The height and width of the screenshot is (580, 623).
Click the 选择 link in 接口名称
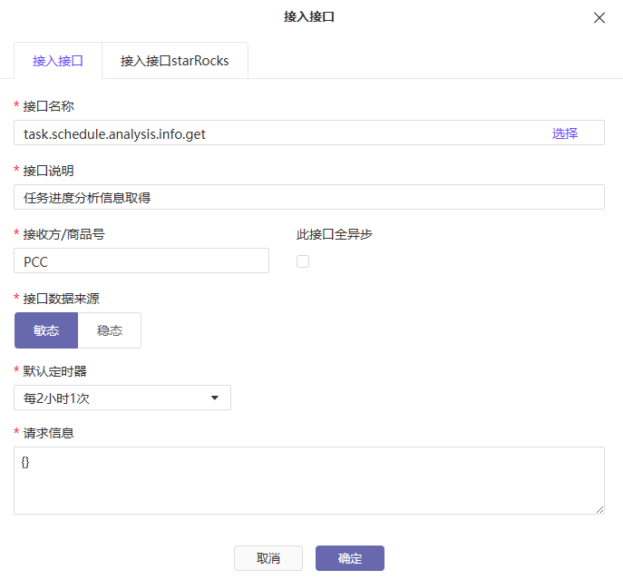pyautogui.click(x=565, y=133)
